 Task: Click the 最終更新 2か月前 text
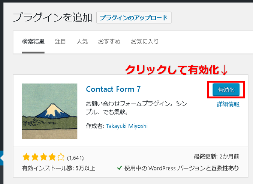click(x=216, y=157)
